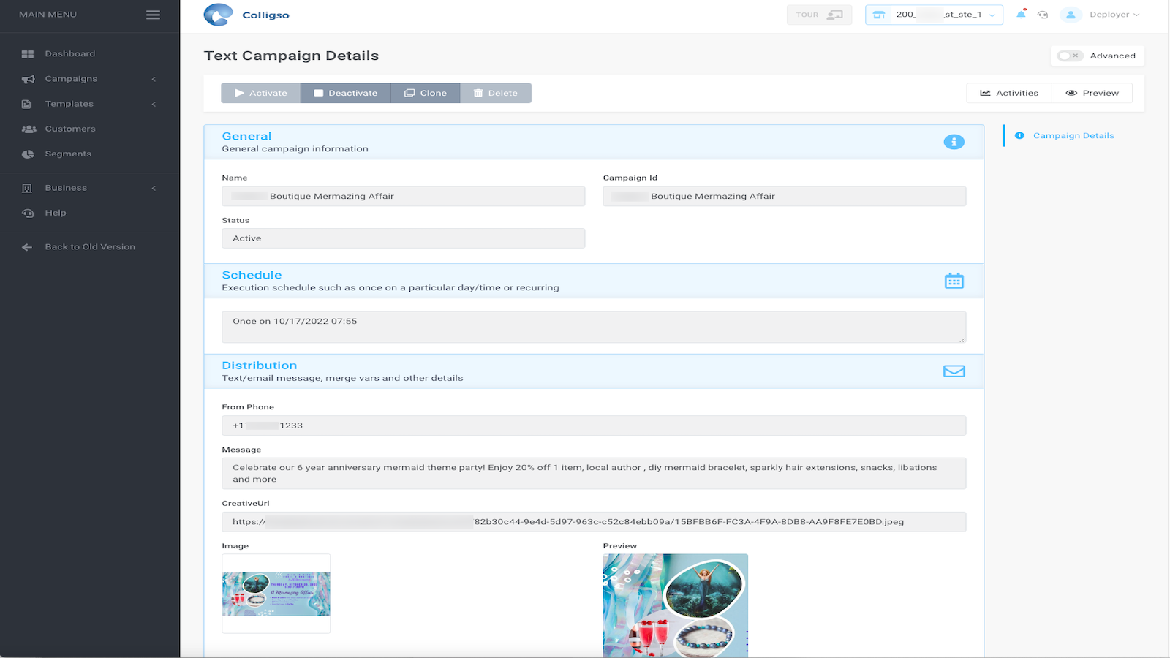Click the campaign Name field
1170x658 pixels.
(x=404, y=196)
